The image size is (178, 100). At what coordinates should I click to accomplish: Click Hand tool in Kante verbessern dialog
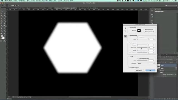pos(125,31)
